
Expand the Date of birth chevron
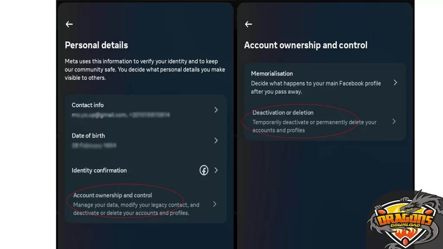[216, 140]
